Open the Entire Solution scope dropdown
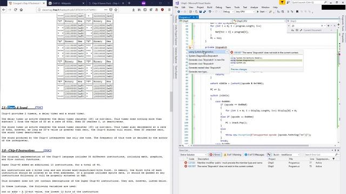Image resolution: width=346 pixels, height=194 pixels. pos(194,155)
